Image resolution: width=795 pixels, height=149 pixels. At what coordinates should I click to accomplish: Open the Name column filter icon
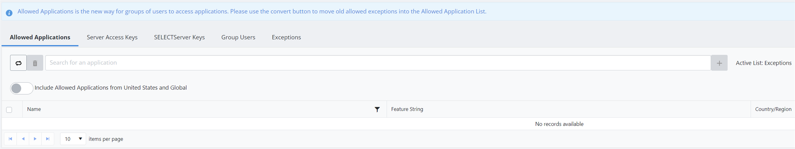(x=377, y=109)
